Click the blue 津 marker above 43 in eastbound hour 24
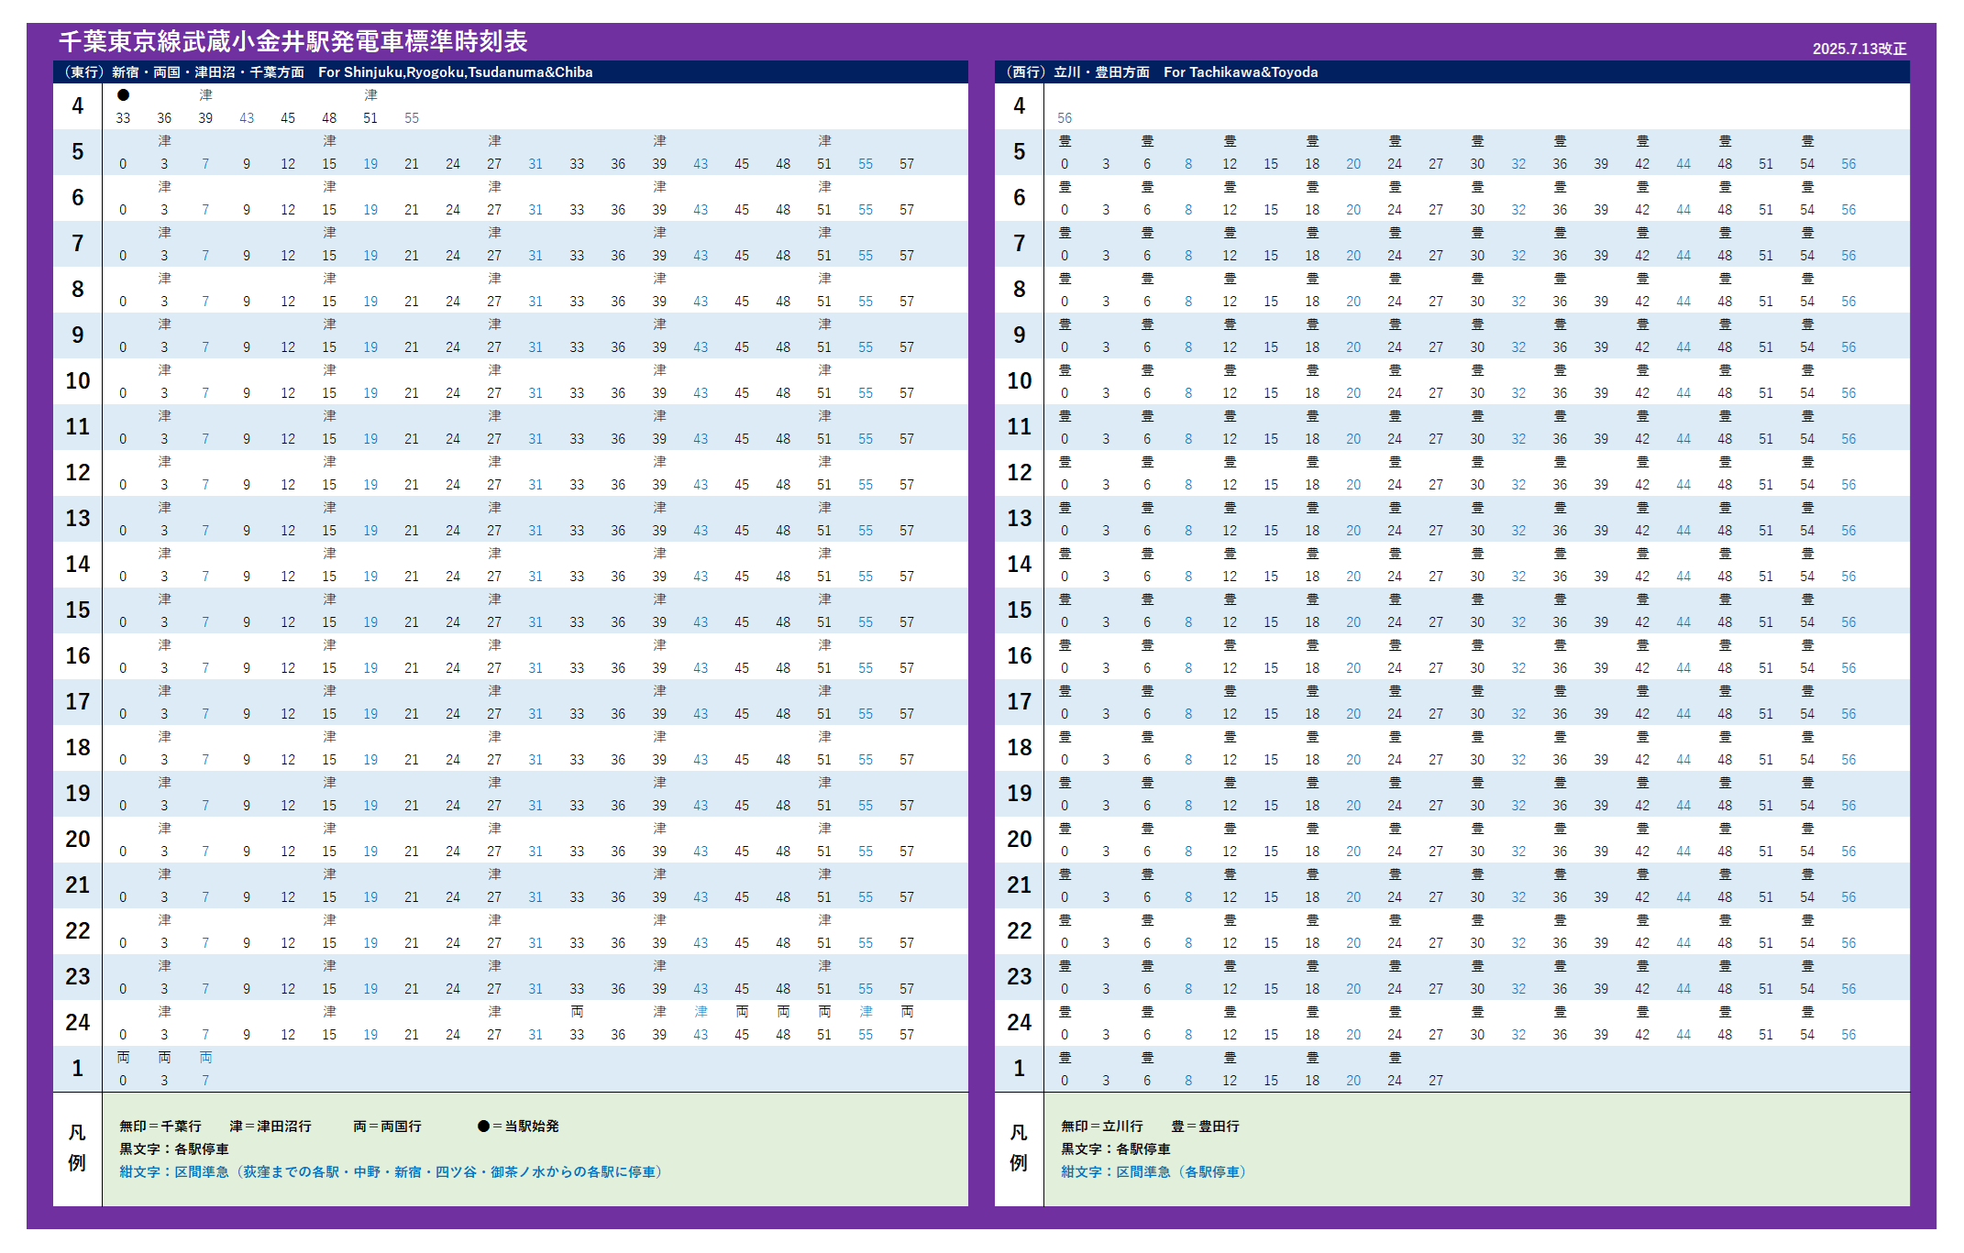This screenshot has height=1253, width=1964. point(701,1012)
